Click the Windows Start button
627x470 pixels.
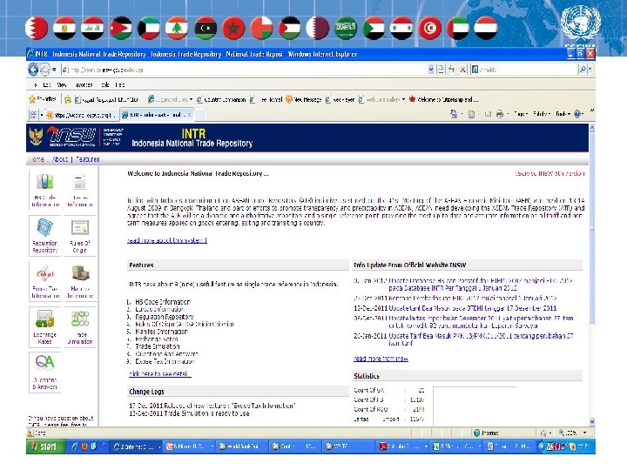[x=45, y=446]
